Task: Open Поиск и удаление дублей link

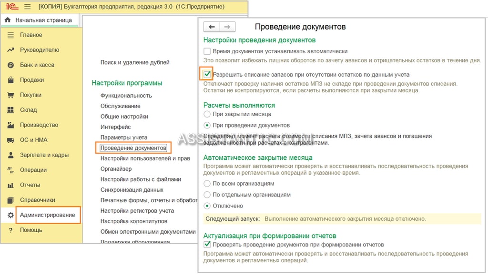Action: pyautogui.click(x=135, y=62)
